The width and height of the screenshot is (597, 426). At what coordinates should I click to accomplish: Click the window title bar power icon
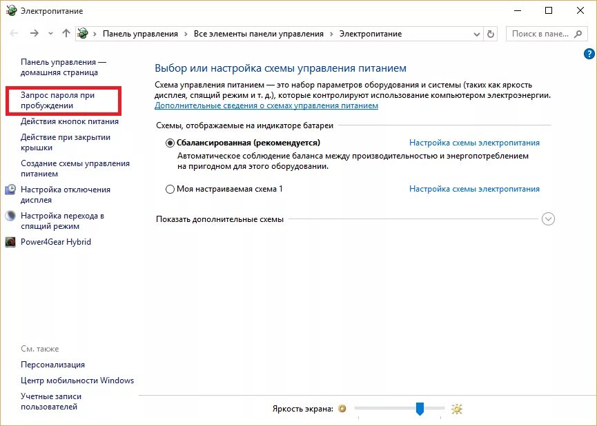point(12,10)
